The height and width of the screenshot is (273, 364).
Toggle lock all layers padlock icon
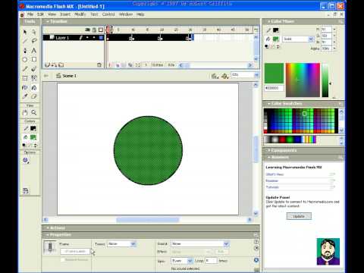point(94,30)
